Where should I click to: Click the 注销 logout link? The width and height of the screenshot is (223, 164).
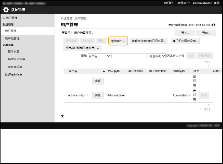pos(217,3)
